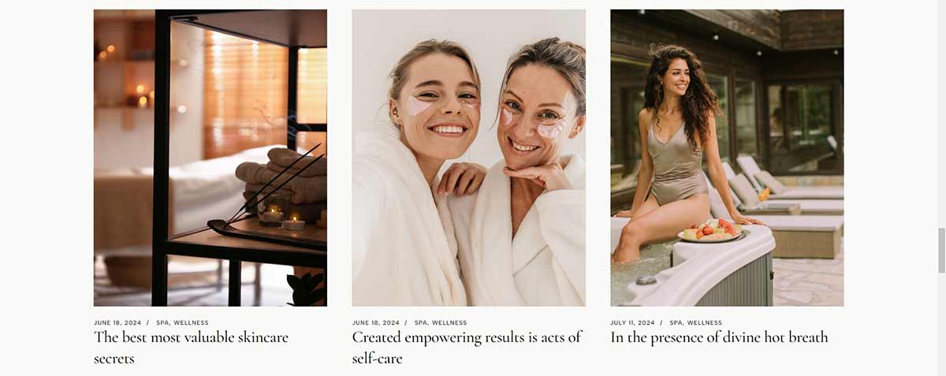The width and height of the screenshot is (946, 376).
Task: Click the June 18, 2024 date on skincare post
Action: coord(117,322)
